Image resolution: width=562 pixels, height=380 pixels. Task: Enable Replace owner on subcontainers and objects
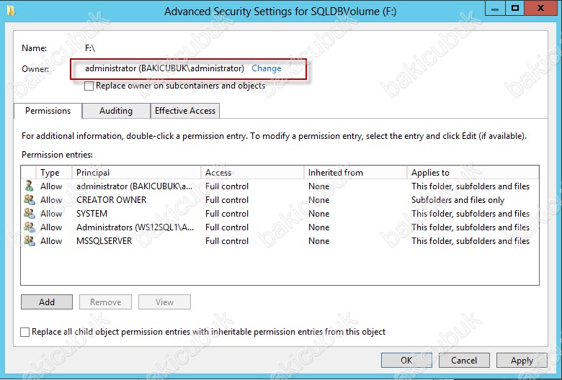pos(89,86)
